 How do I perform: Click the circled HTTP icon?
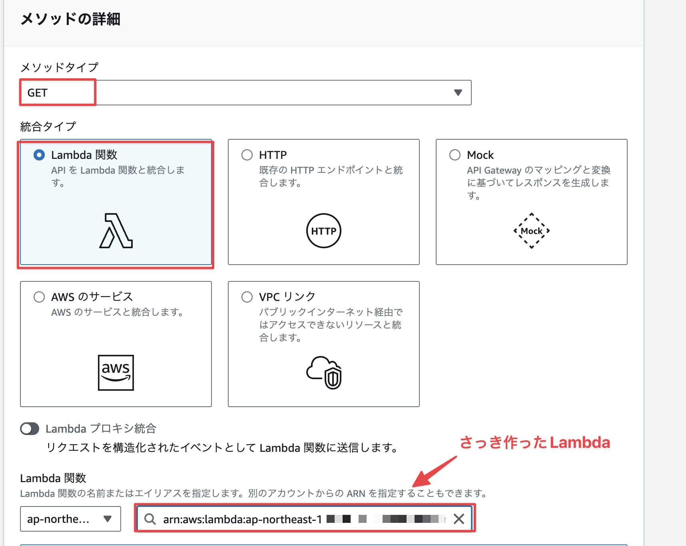324,231
